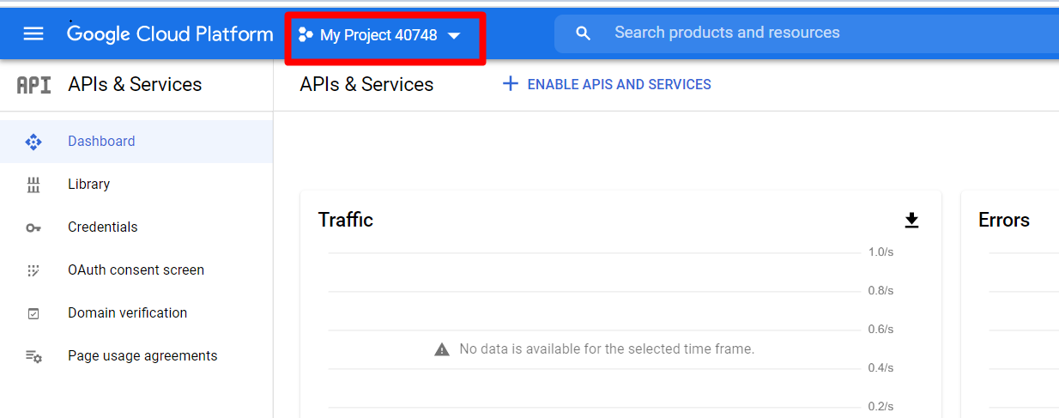Click the 1.0/s axis label
Viewport: 1059px width, 418px height.
tap(880, 252)
